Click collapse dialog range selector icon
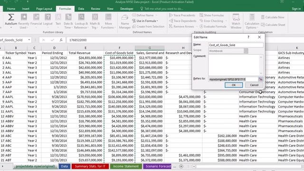 261,79
